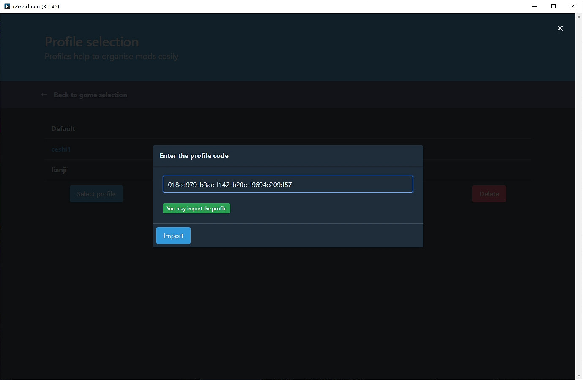Pick the lianji profile row

pyautogui.click(x=59, y=170)
